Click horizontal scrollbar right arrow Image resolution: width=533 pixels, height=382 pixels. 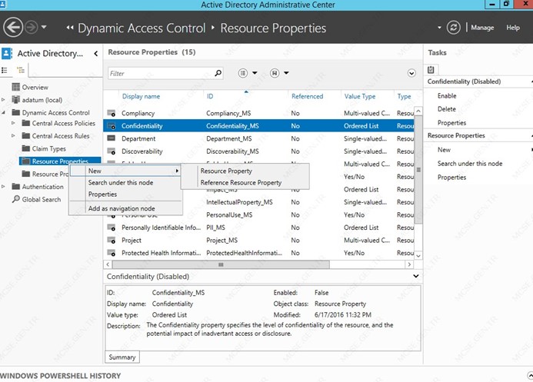click(x=409, y=264)
